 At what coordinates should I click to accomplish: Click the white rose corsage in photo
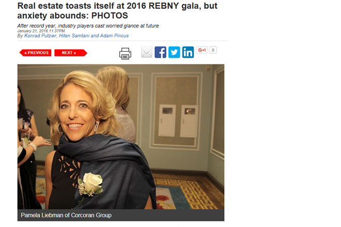91,184
